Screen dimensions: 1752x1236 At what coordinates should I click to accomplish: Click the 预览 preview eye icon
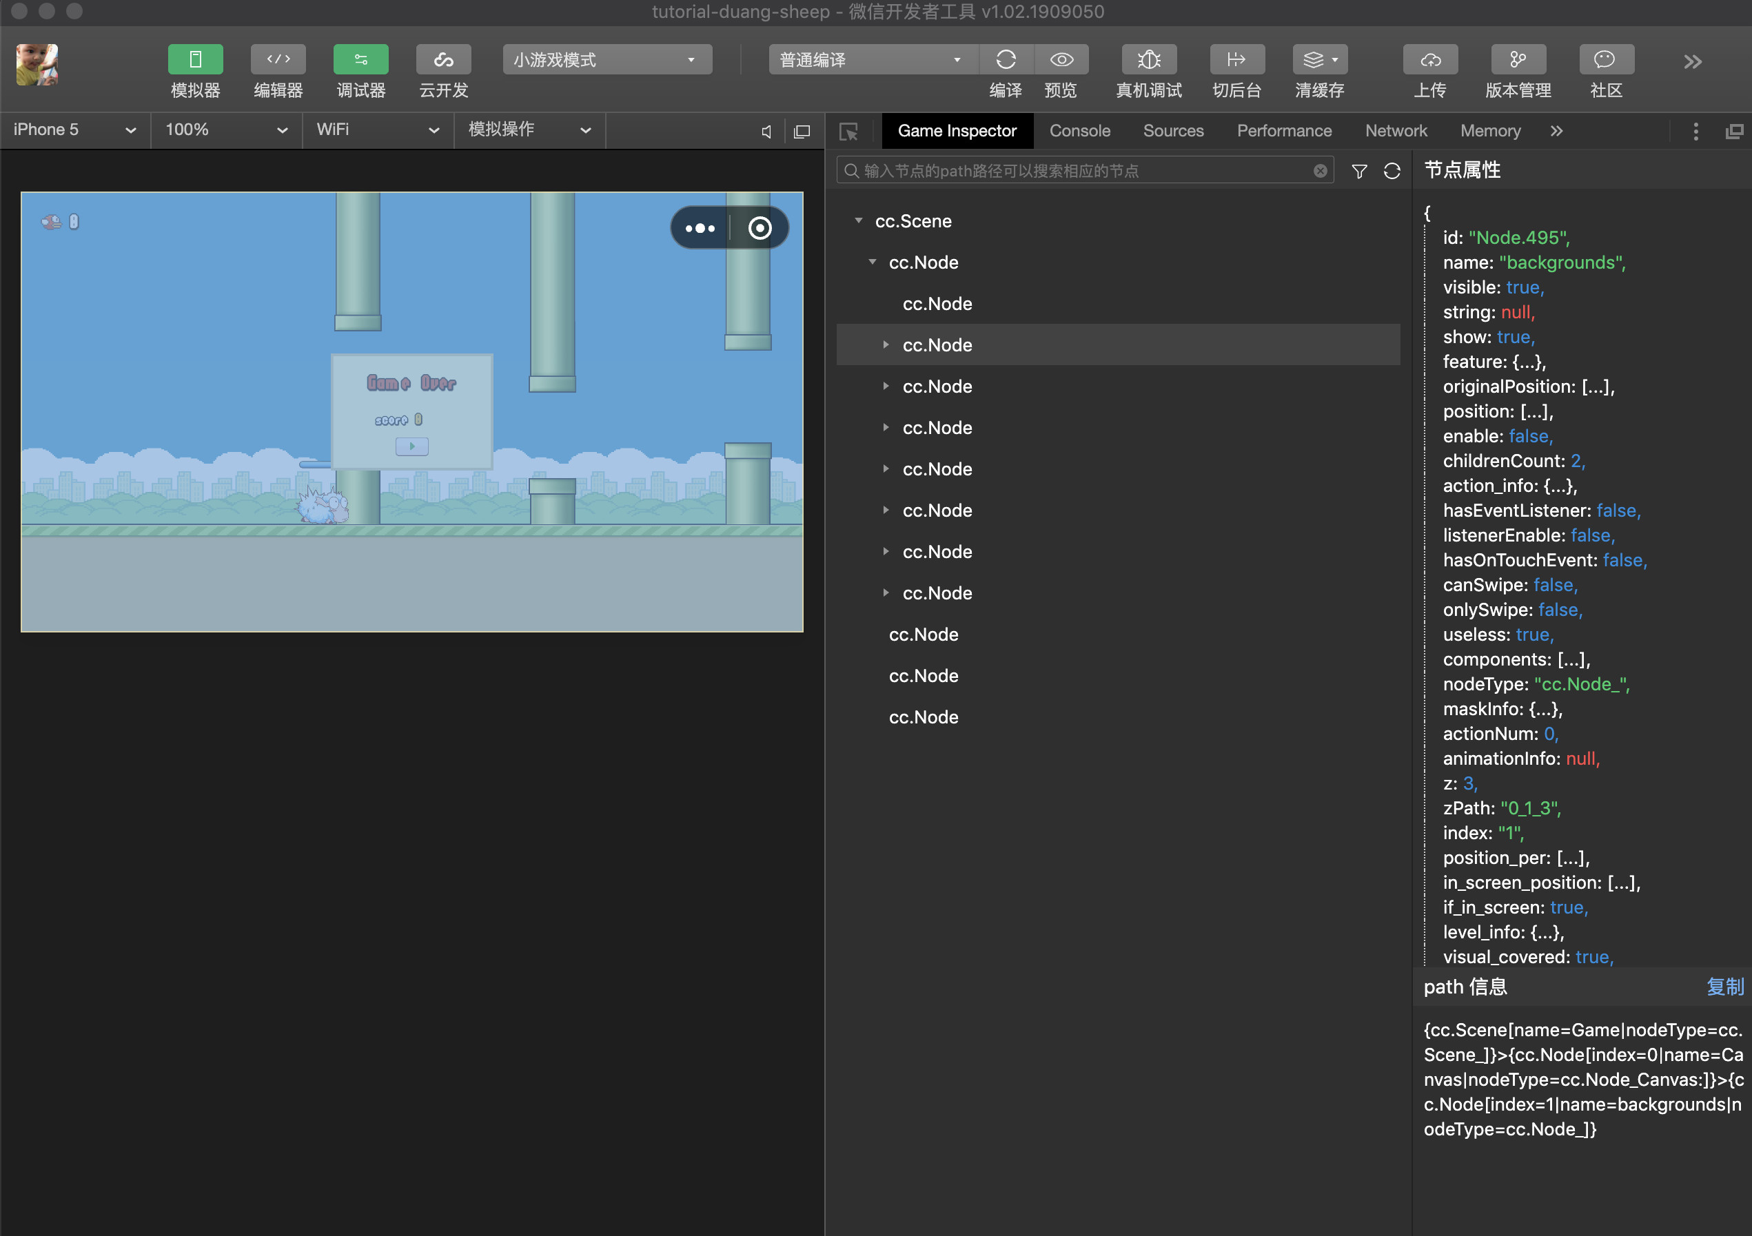pyautogui.click(x=1061, y=59)
